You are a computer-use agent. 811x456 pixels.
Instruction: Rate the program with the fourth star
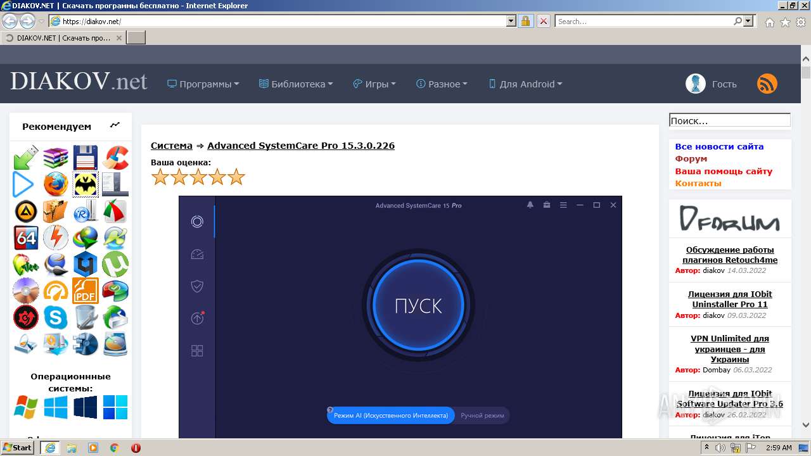point(217,177)
